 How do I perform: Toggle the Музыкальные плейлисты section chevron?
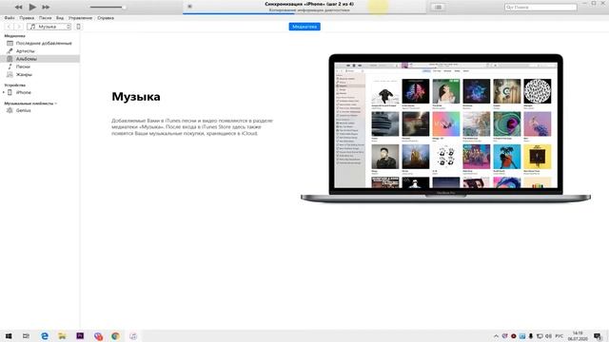56,104
